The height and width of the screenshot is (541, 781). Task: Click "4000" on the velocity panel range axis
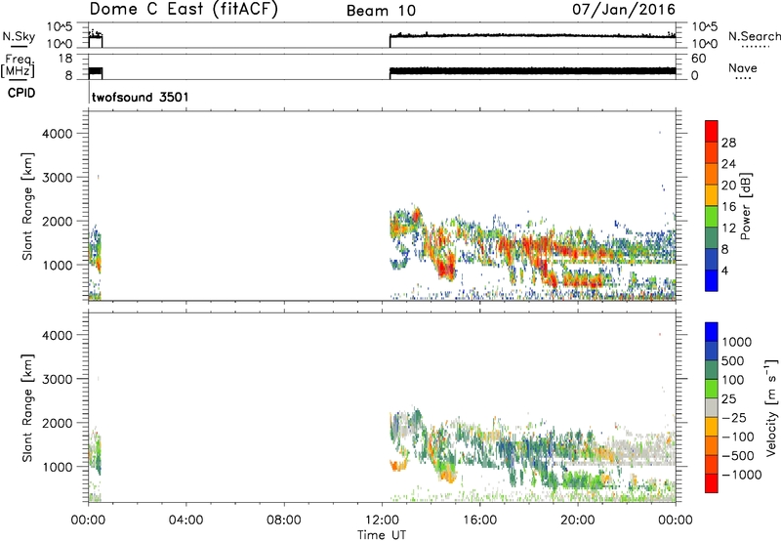click(x=58, y=335)
